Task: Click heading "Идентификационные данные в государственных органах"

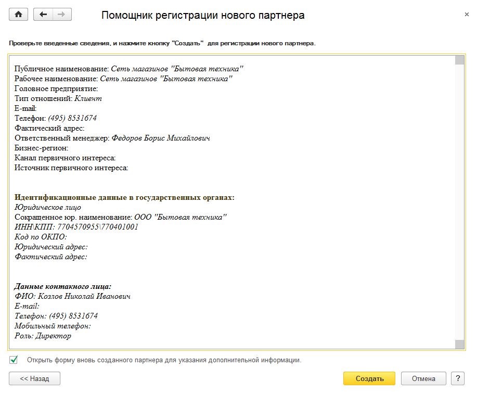Action: point(124,197)
